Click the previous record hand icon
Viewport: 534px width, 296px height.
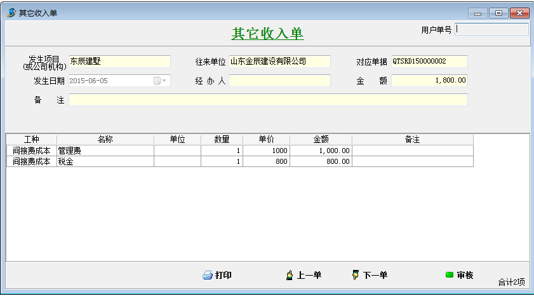pyautogui.click(x=290, y=275)
